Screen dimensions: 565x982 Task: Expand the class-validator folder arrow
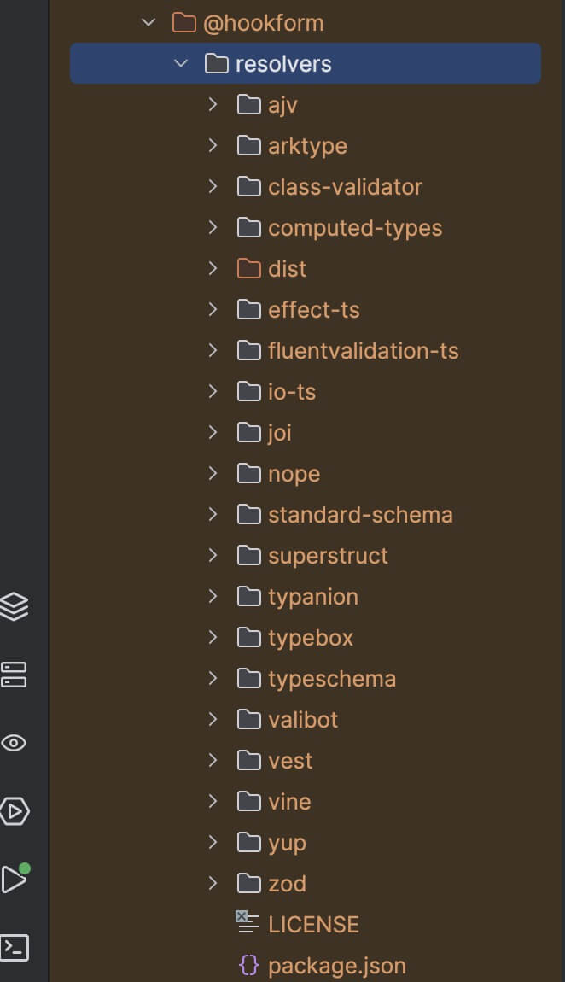(x=213, y=187)
